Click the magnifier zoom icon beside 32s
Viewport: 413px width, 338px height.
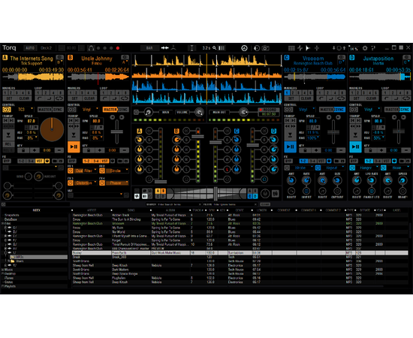[x=215, y=48]
